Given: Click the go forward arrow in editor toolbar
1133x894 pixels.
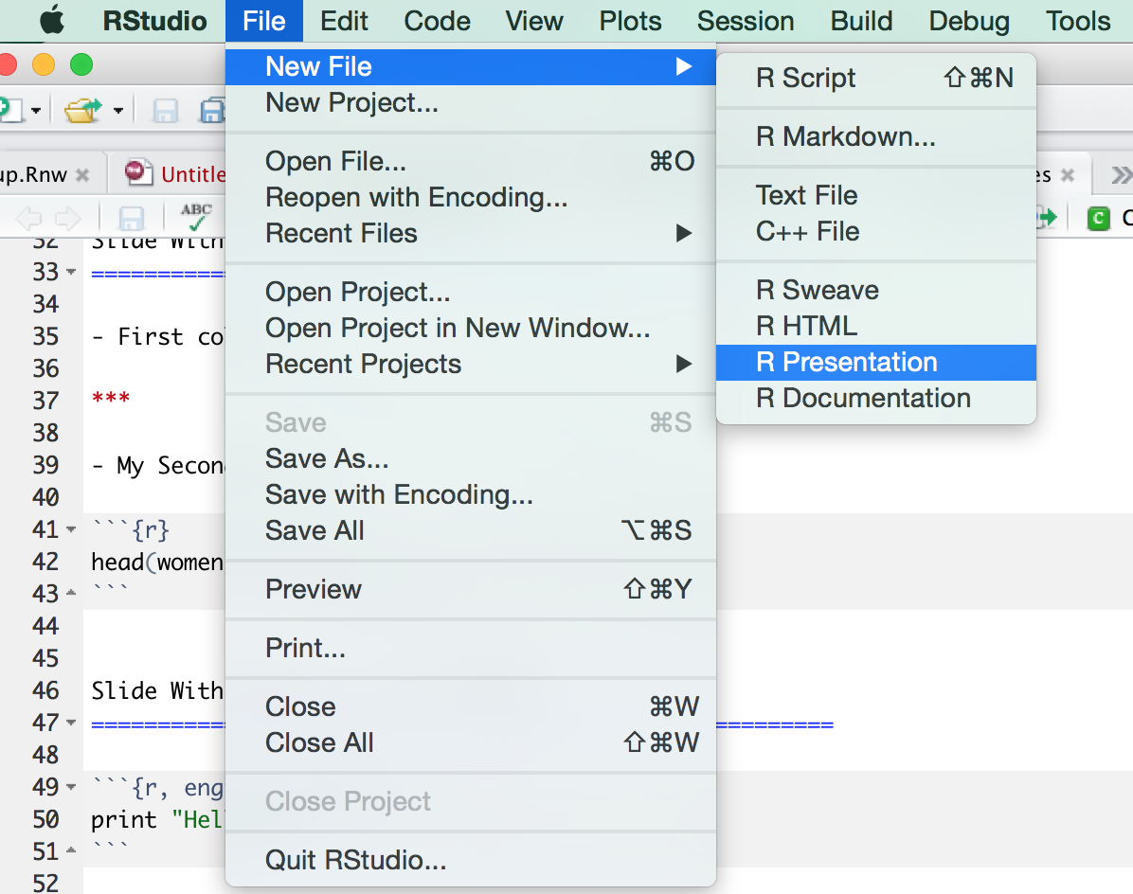Looking at the screenshot, I should [68, 218].
